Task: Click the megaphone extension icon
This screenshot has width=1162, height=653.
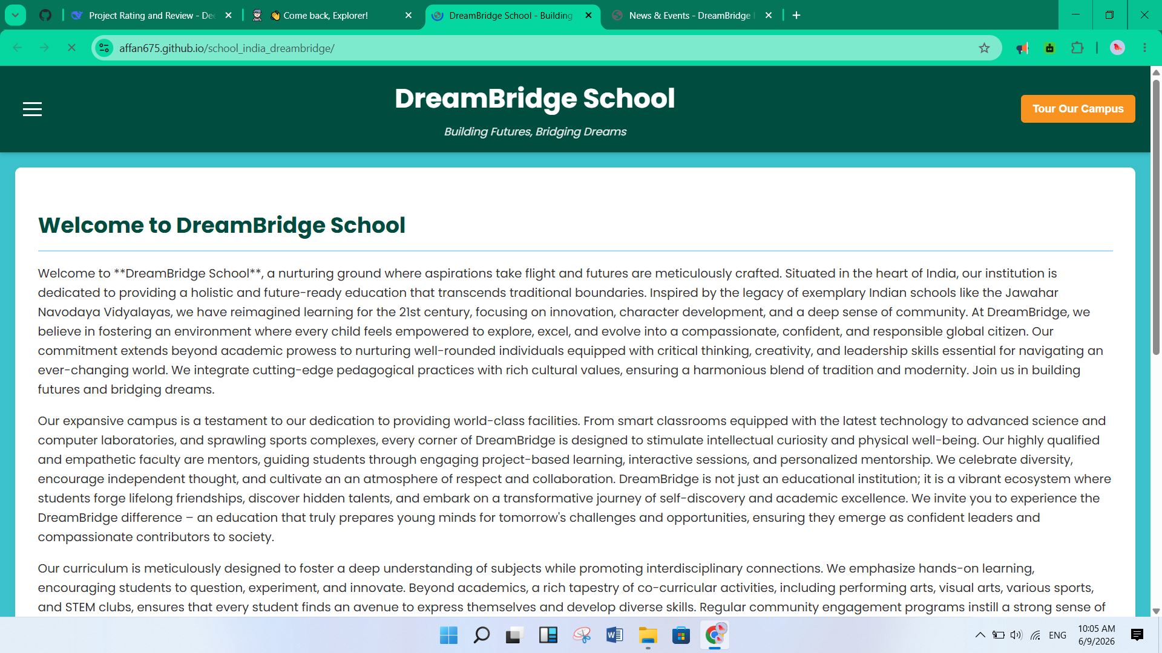Action: pyautogui.click(x=1022, y=48)
